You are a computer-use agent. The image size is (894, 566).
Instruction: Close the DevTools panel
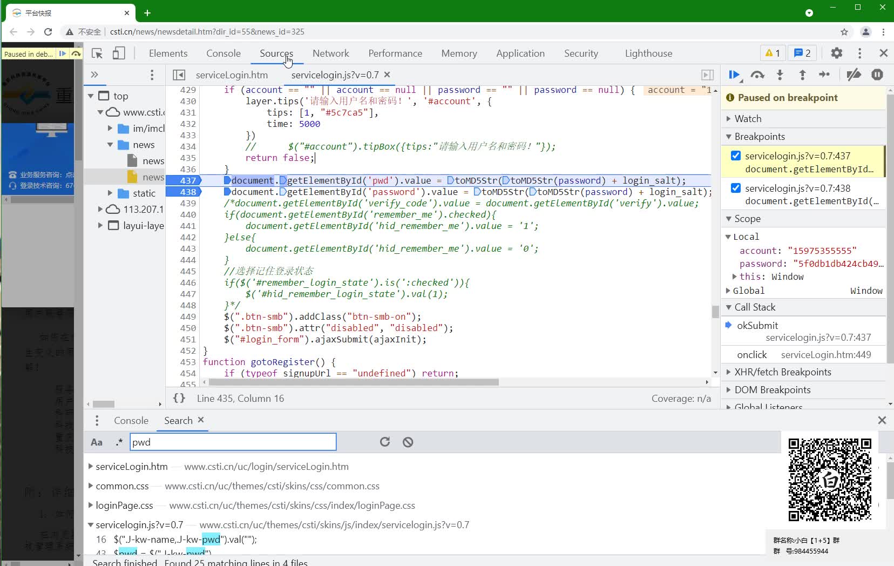pos(883,53)
